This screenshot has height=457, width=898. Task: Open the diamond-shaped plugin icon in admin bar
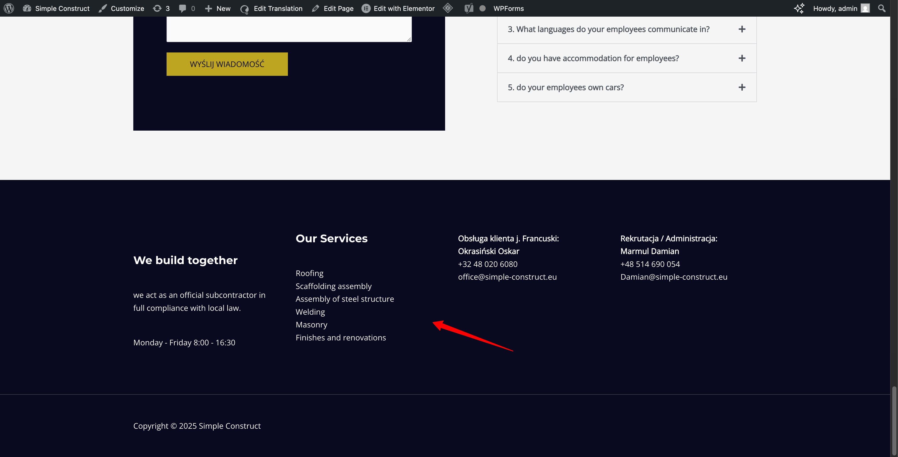click(x=448, y=8)
